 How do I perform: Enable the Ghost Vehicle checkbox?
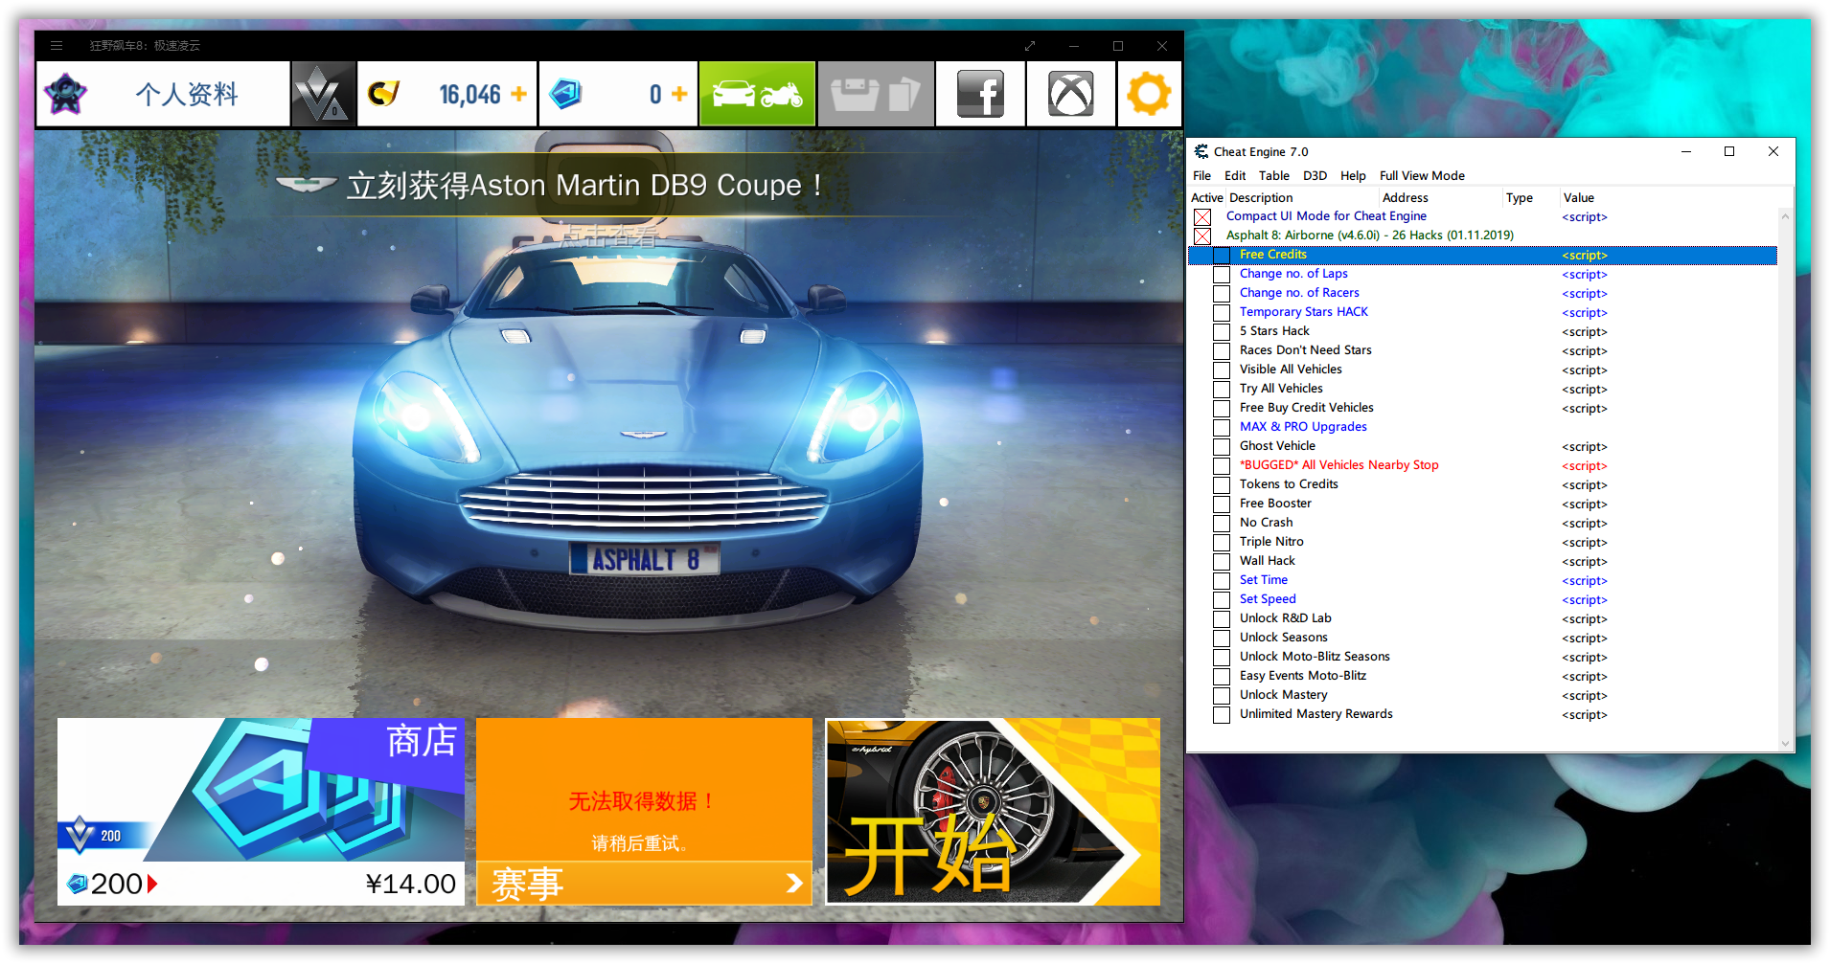tap(1222, 447)
